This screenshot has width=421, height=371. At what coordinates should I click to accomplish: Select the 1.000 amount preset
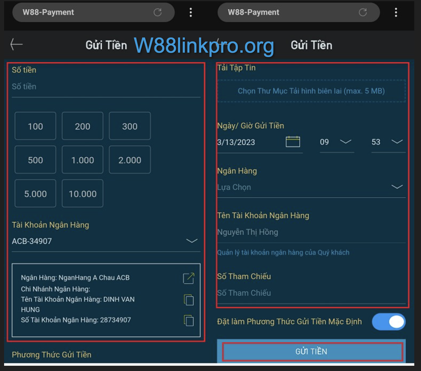pyautogui.click(x=82, y=160)
